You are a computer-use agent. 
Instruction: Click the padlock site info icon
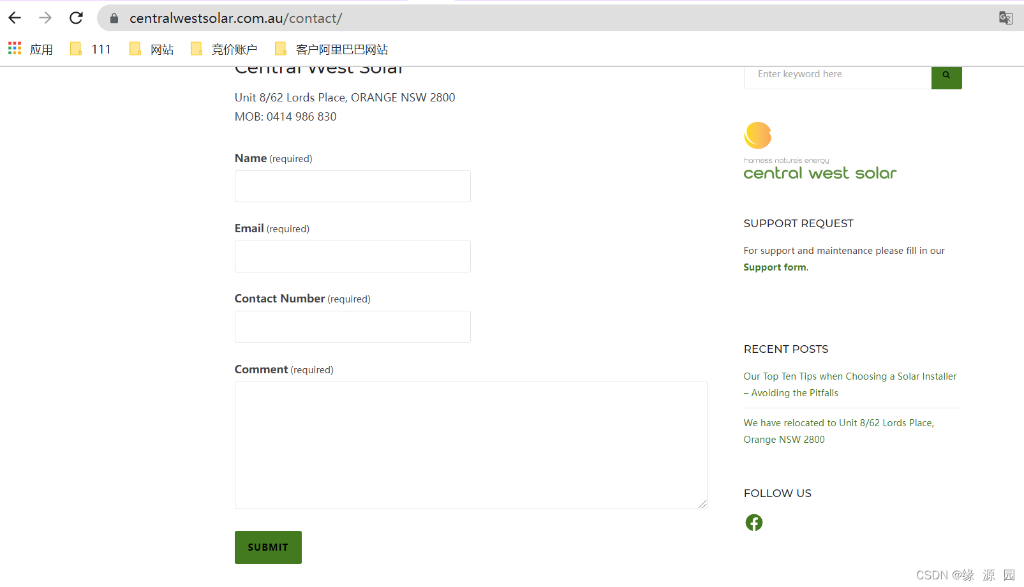point(114,19)
